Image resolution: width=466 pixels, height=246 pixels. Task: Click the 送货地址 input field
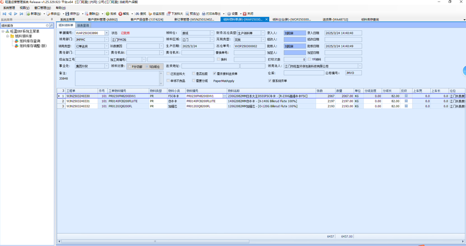[210, 66]
